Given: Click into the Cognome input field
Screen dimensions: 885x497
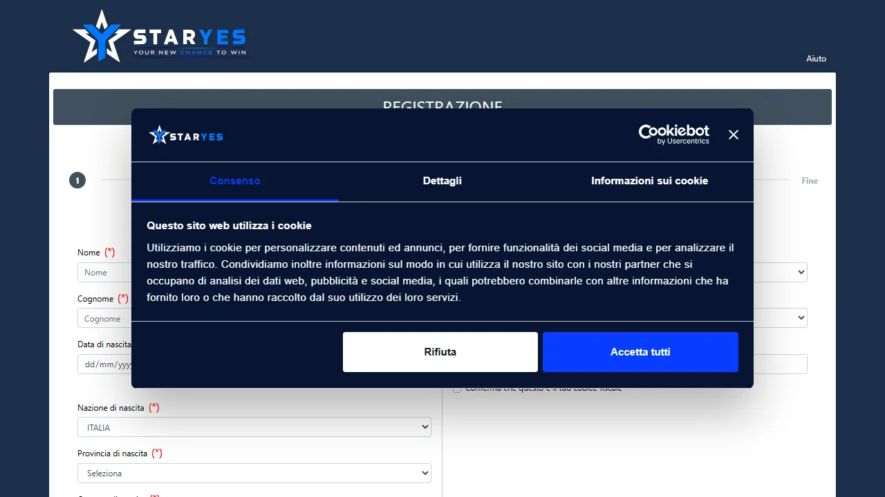Looking at the screenshot, I should (104, 319).
